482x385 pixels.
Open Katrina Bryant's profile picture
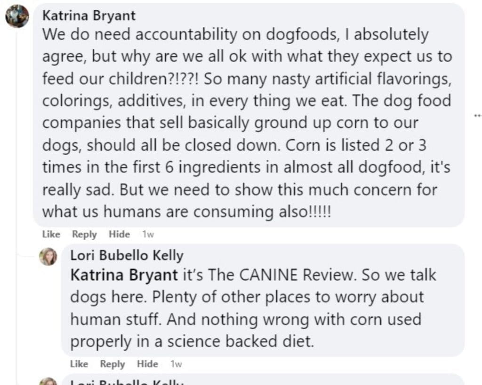[x=17, y=16]
